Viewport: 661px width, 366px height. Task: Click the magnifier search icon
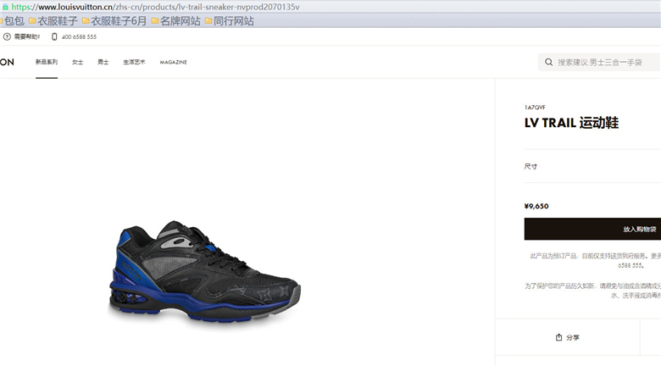tap(548, 62)
